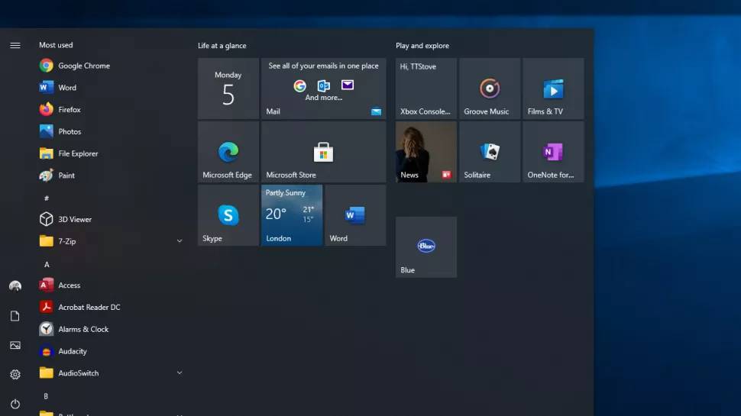This screenshot has height=416, width=741.
Task: Expand the Start menu hamburger button
Action: pos(15,45)
